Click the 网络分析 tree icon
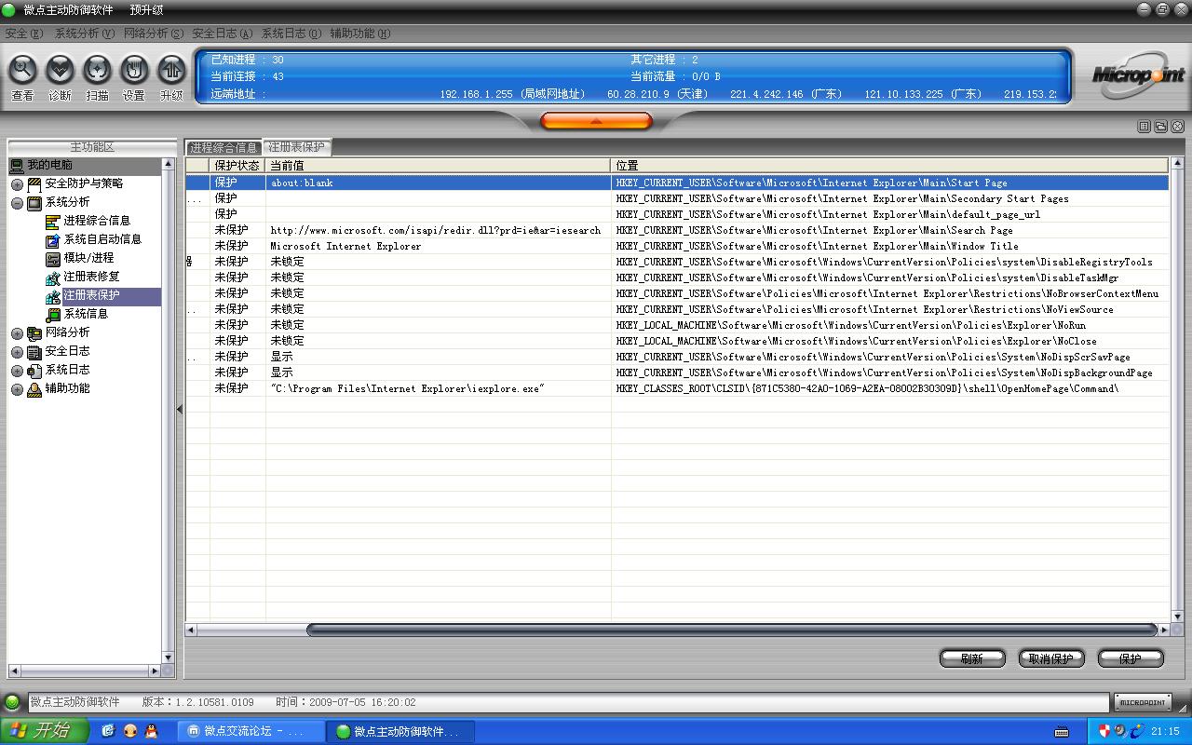The width and height of the screenshot is (1192, 745). point(34,333)
